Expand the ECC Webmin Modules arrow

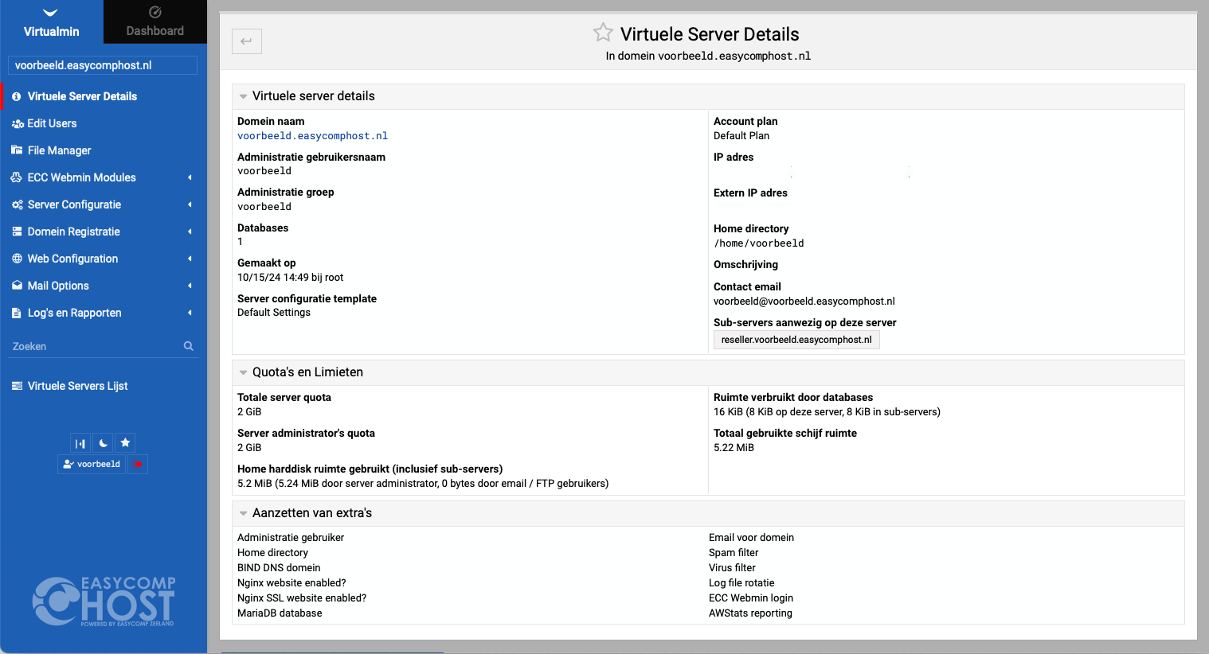[x=190, y=177]
